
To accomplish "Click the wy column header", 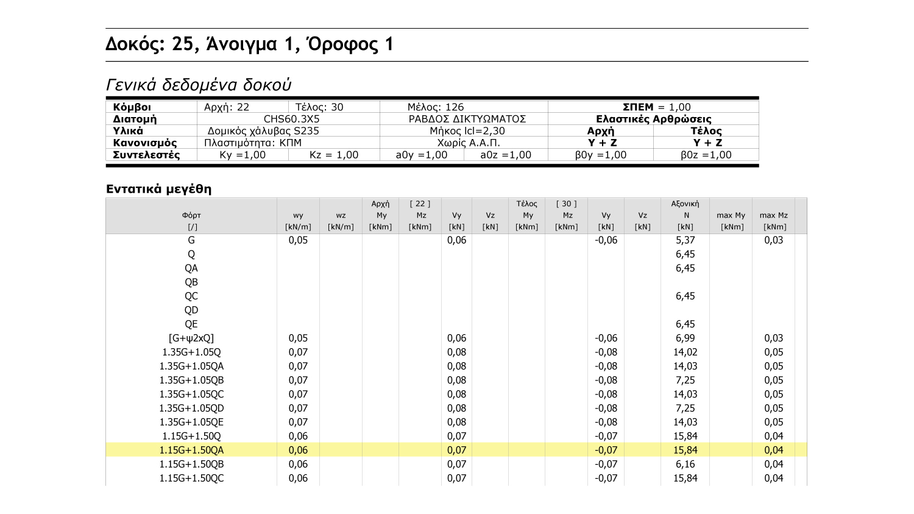I will coord(298,215).
